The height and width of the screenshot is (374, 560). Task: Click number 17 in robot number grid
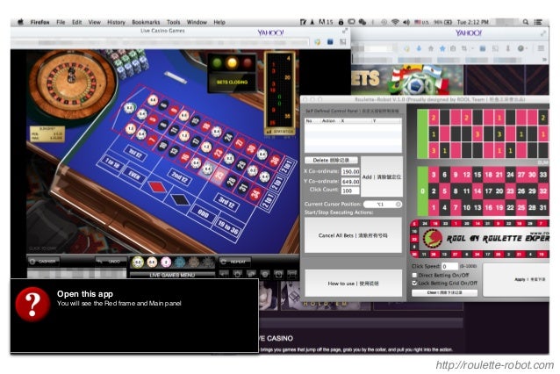click(488, 191)
